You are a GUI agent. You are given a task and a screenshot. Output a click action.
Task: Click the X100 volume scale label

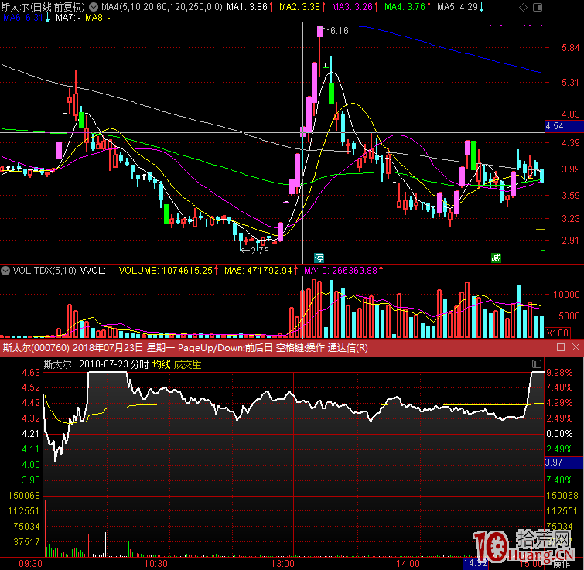558,333
